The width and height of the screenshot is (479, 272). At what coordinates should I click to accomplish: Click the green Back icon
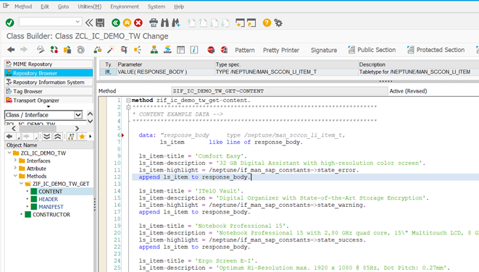point(116,22)
